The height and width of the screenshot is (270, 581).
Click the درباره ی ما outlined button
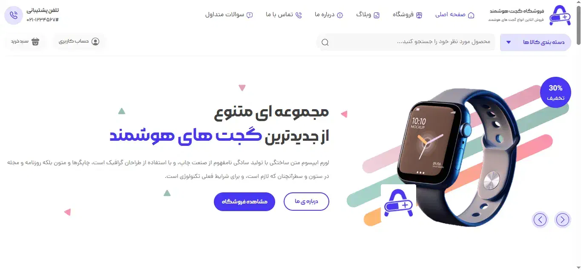click(306, 202)
